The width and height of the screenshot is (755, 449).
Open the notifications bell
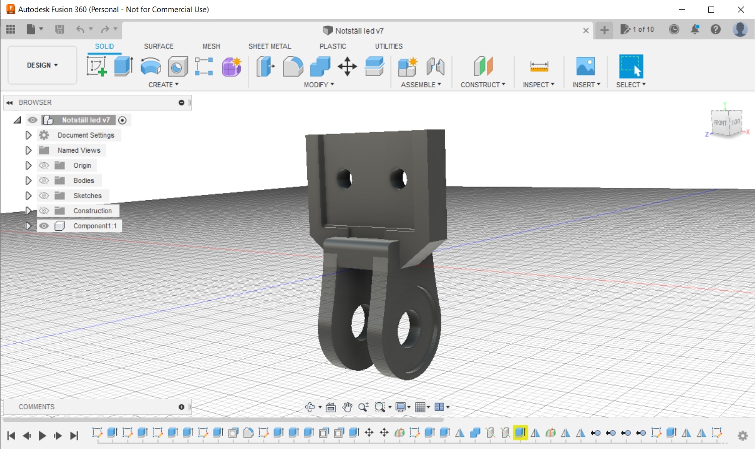coord(695,29)
